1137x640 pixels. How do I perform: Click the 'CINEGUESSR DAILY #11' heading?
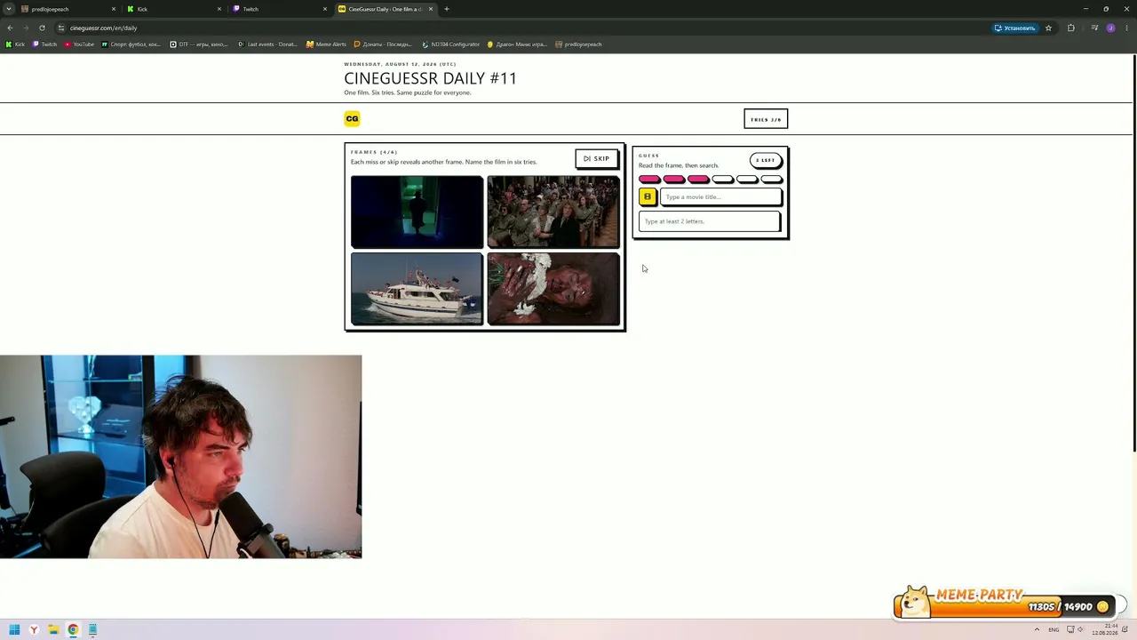[x=430, y=78]
